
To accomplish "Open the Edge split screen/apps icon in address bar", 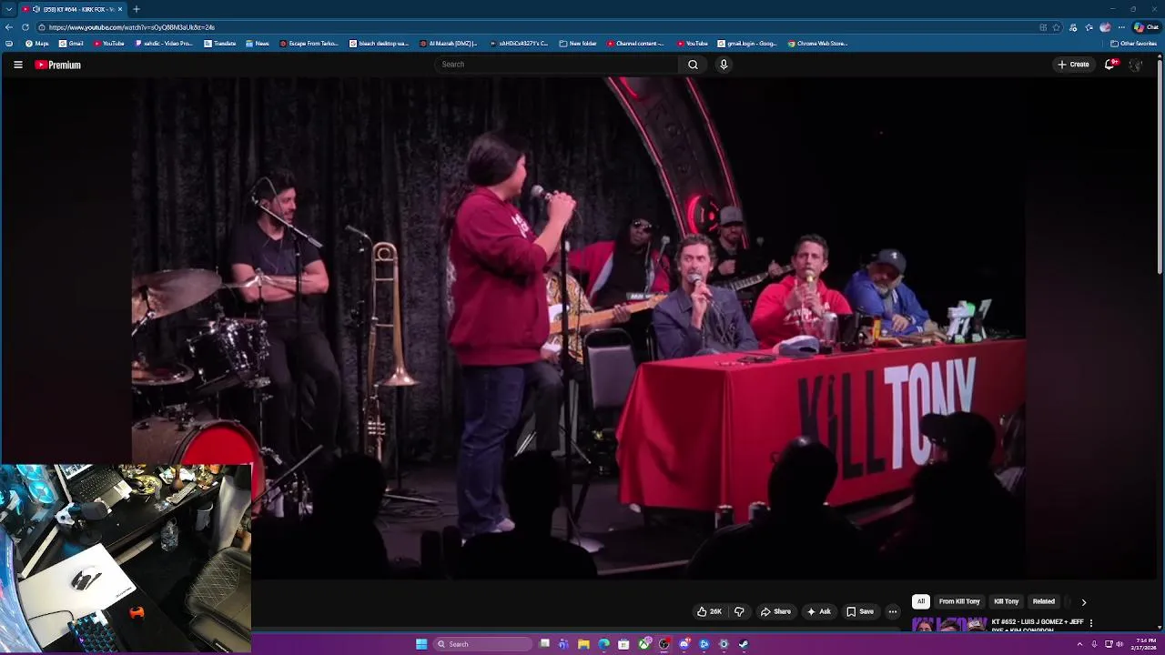I will (1043, 27).
